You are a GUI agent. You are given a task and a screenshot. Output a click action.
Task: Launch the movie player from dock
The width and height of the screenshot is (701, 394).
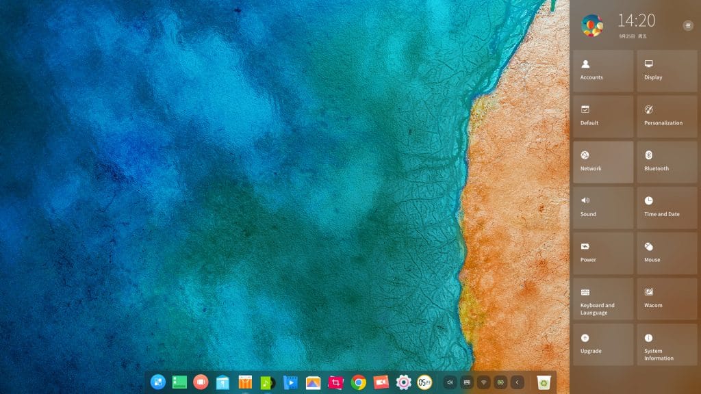(x=290, y=382)
